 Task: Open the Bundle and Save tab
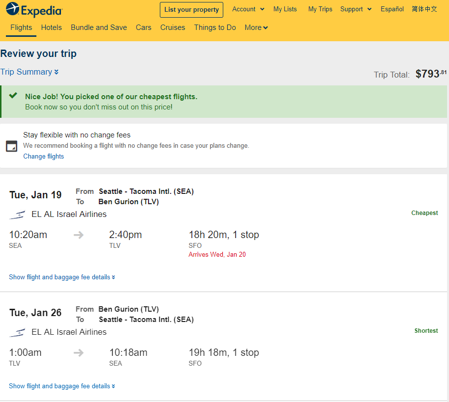(99, 27)
